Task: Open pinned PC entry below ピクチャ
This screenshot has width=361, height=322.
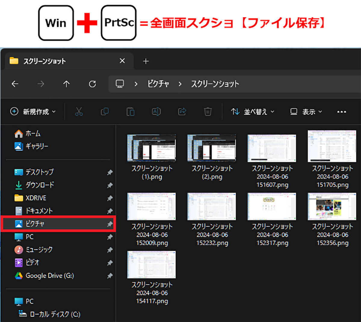Action: point(24,237)
